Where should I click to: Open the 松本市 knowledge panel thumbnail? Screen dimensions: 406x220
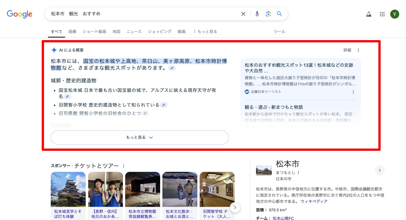point(264,170)
